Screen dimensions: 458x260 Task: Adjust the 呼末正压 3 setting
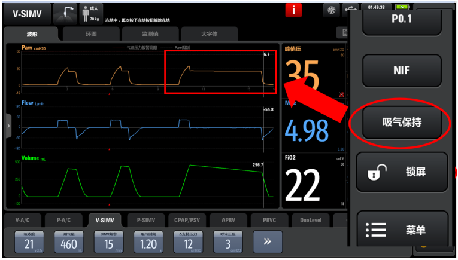point(228,242)
